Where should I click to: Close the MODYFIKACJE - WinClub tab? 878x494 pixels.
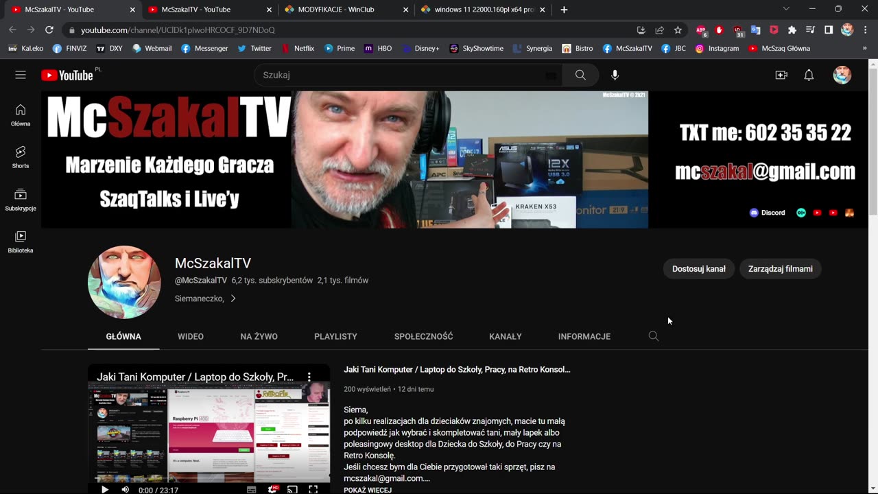point(405,10)
